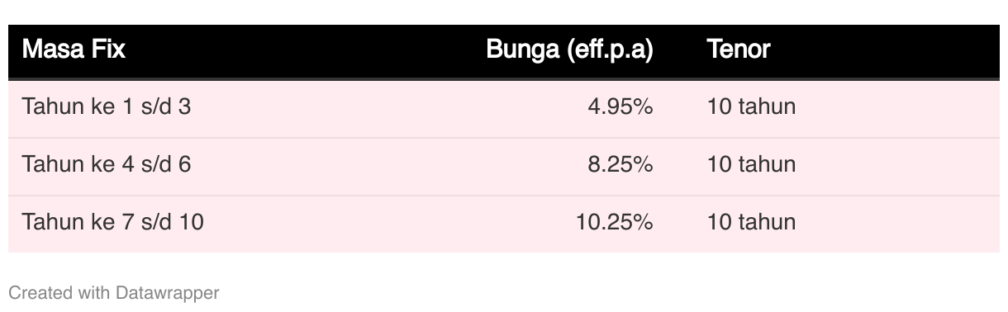Click the 8.25% interest value
The height and width of the screenshot is (312, 1008).
pyautogui.click(x=620, y=164)
